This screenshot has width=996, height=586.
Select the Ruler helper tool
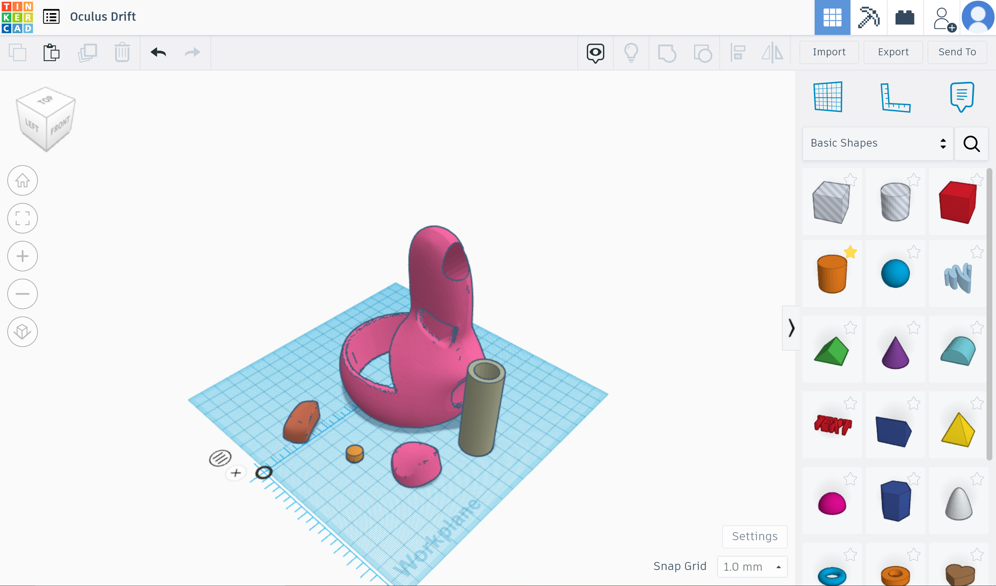[x=896, y=97]
